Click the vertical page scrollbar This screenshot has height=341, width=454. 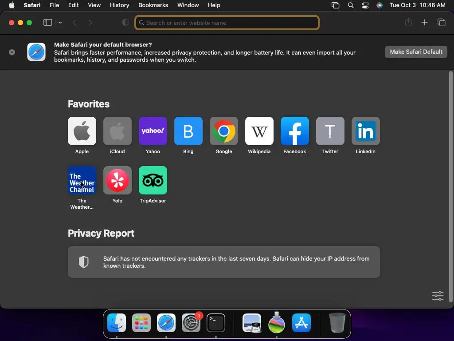(x=450, y=186)
